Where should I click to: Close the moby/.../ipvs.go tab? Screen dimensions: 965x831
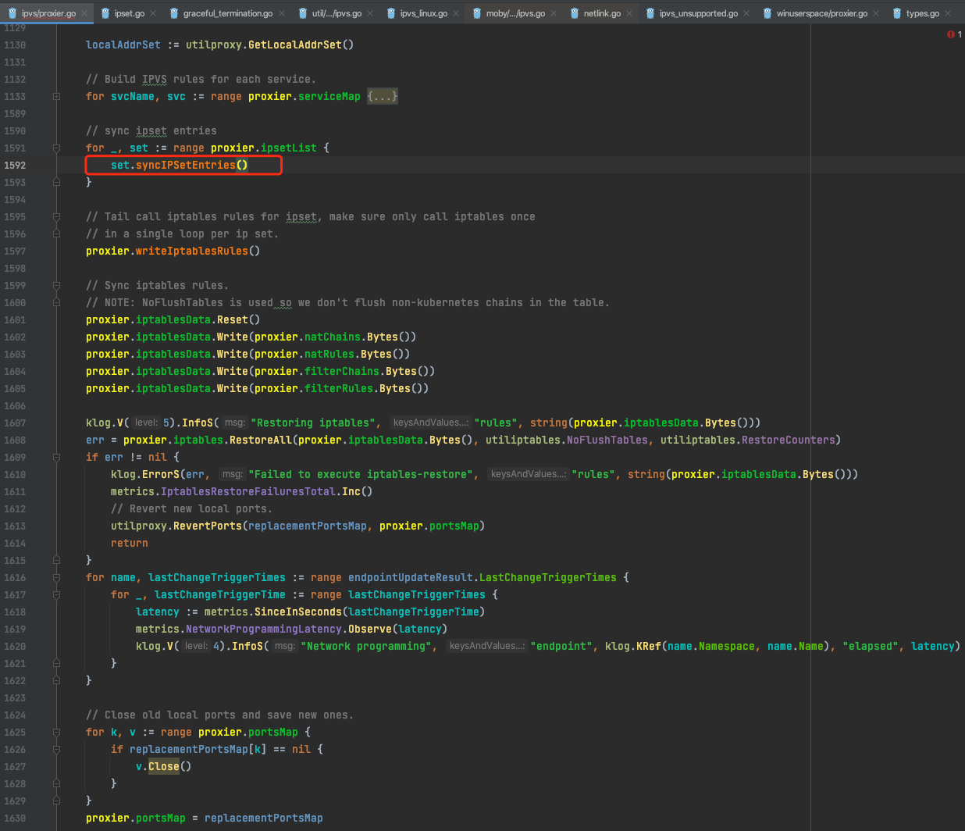pyautogui.click(x=554, y=13)
